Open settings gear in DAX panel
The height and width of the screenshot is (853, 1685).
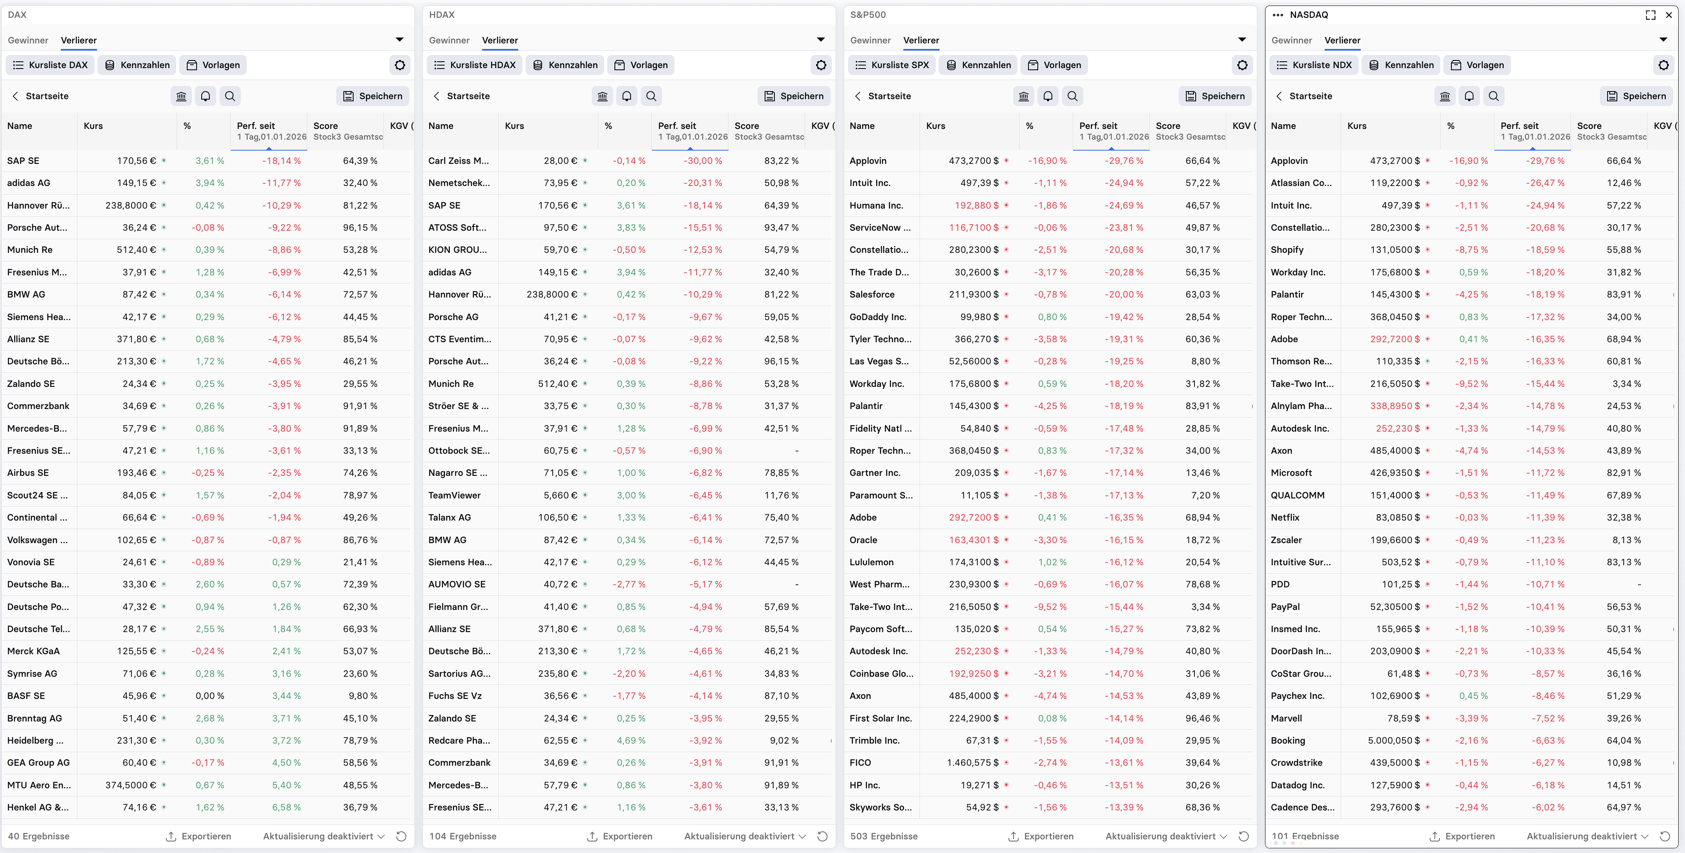pos(400,65)
